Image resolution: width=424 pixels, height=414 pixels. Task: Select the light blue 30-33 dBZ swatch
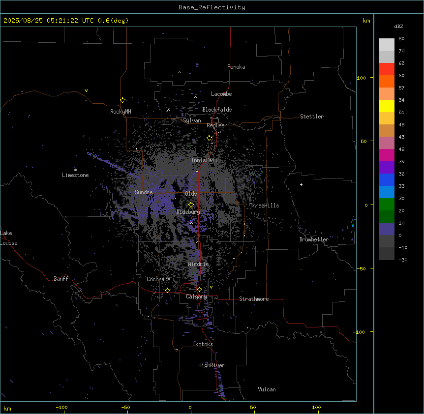click(387, 192)
